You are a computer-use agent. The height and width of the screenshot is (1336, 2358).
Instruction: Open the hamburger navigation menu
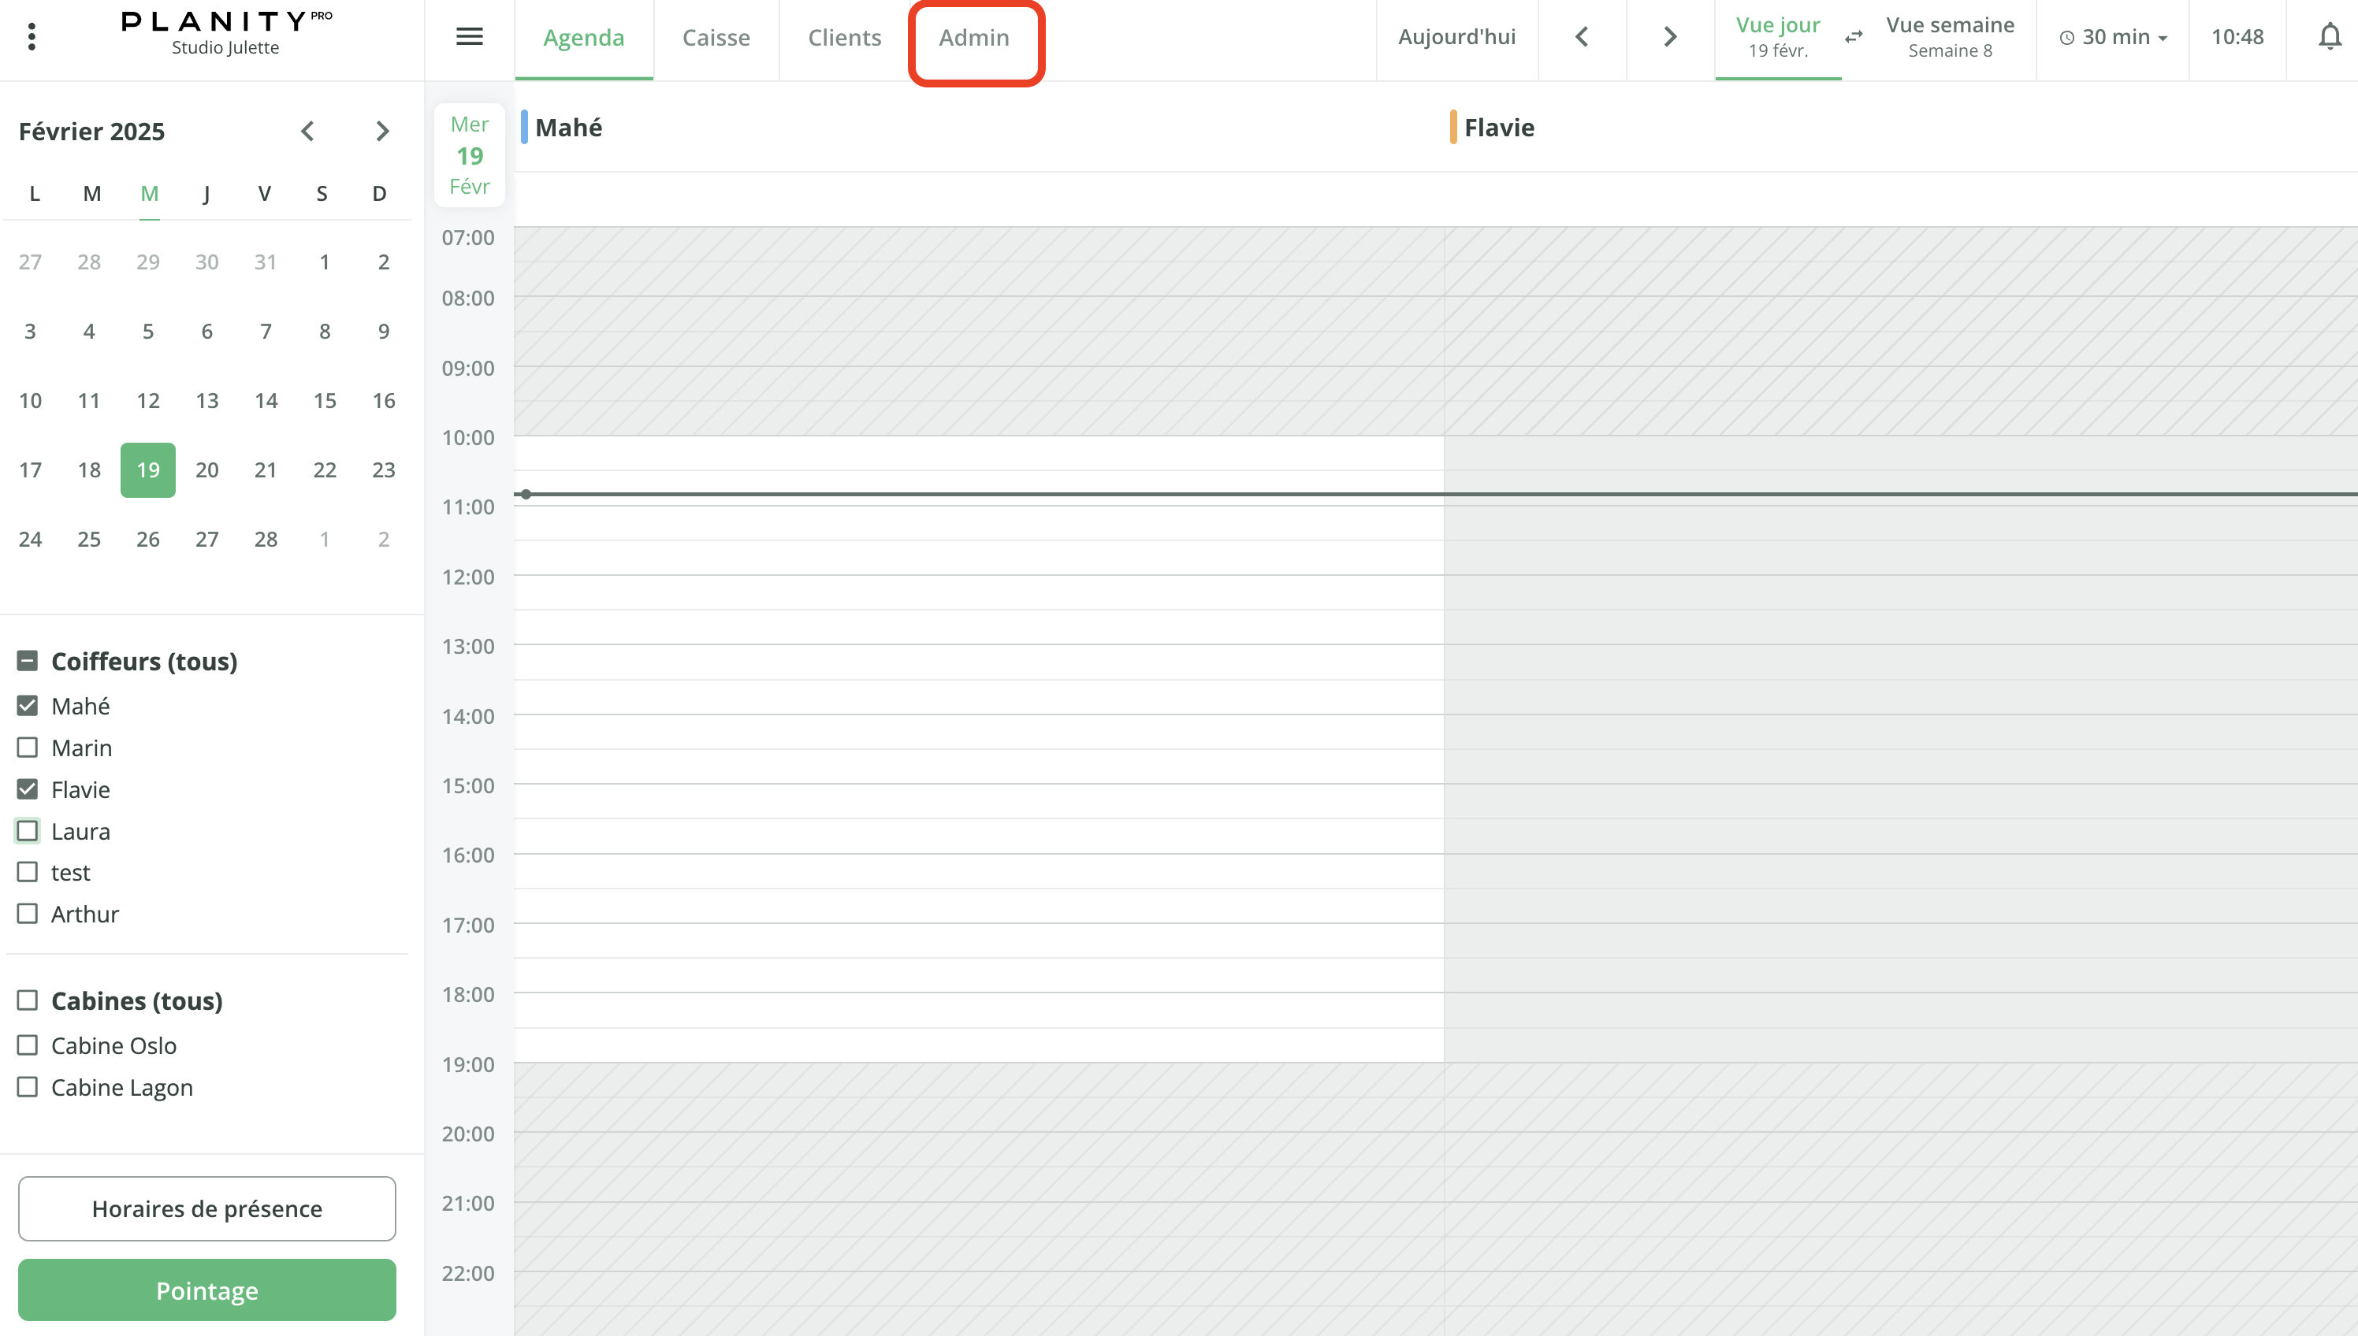click(469, 37)
